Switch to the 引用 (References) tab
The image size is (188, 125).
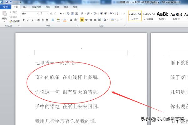point(48,7)
